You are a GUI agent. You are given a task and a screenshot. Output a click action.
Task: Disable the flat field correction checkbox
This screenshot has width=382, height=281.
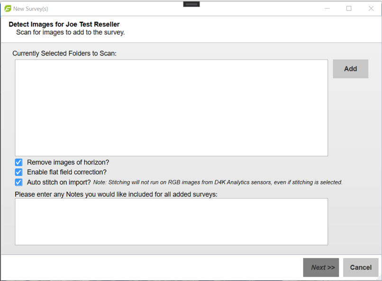click(x=19, y=172)
